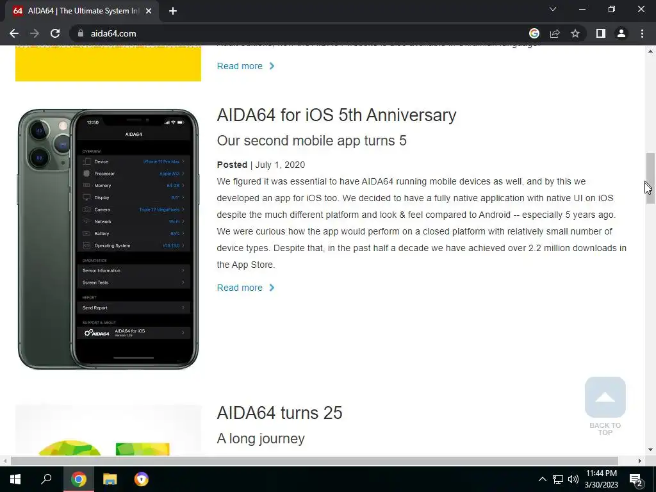Open the shield app in taskbar
The image size is (656, 492).
142,479
